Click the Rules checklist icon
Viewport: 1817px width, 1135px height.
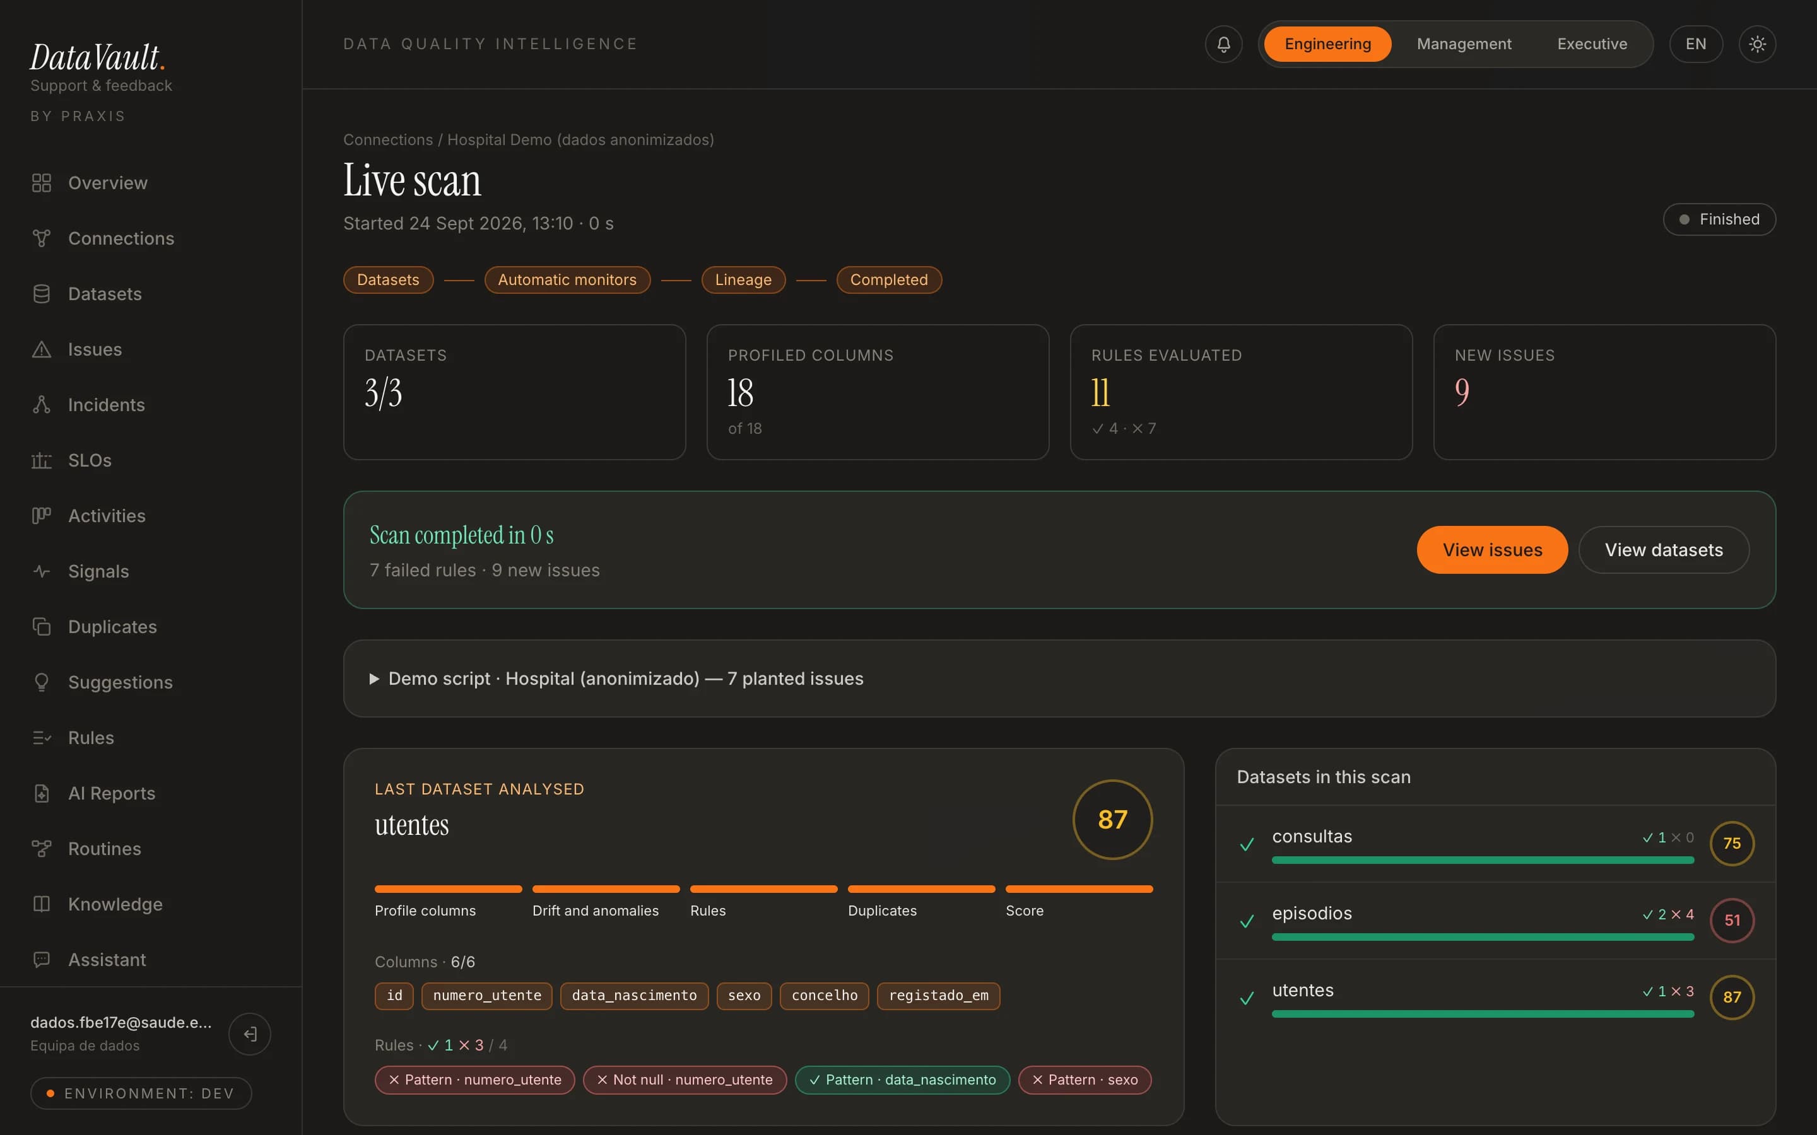(x=41, y=738)
